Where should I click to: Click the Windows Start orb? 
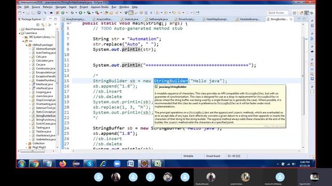[22, 164]
